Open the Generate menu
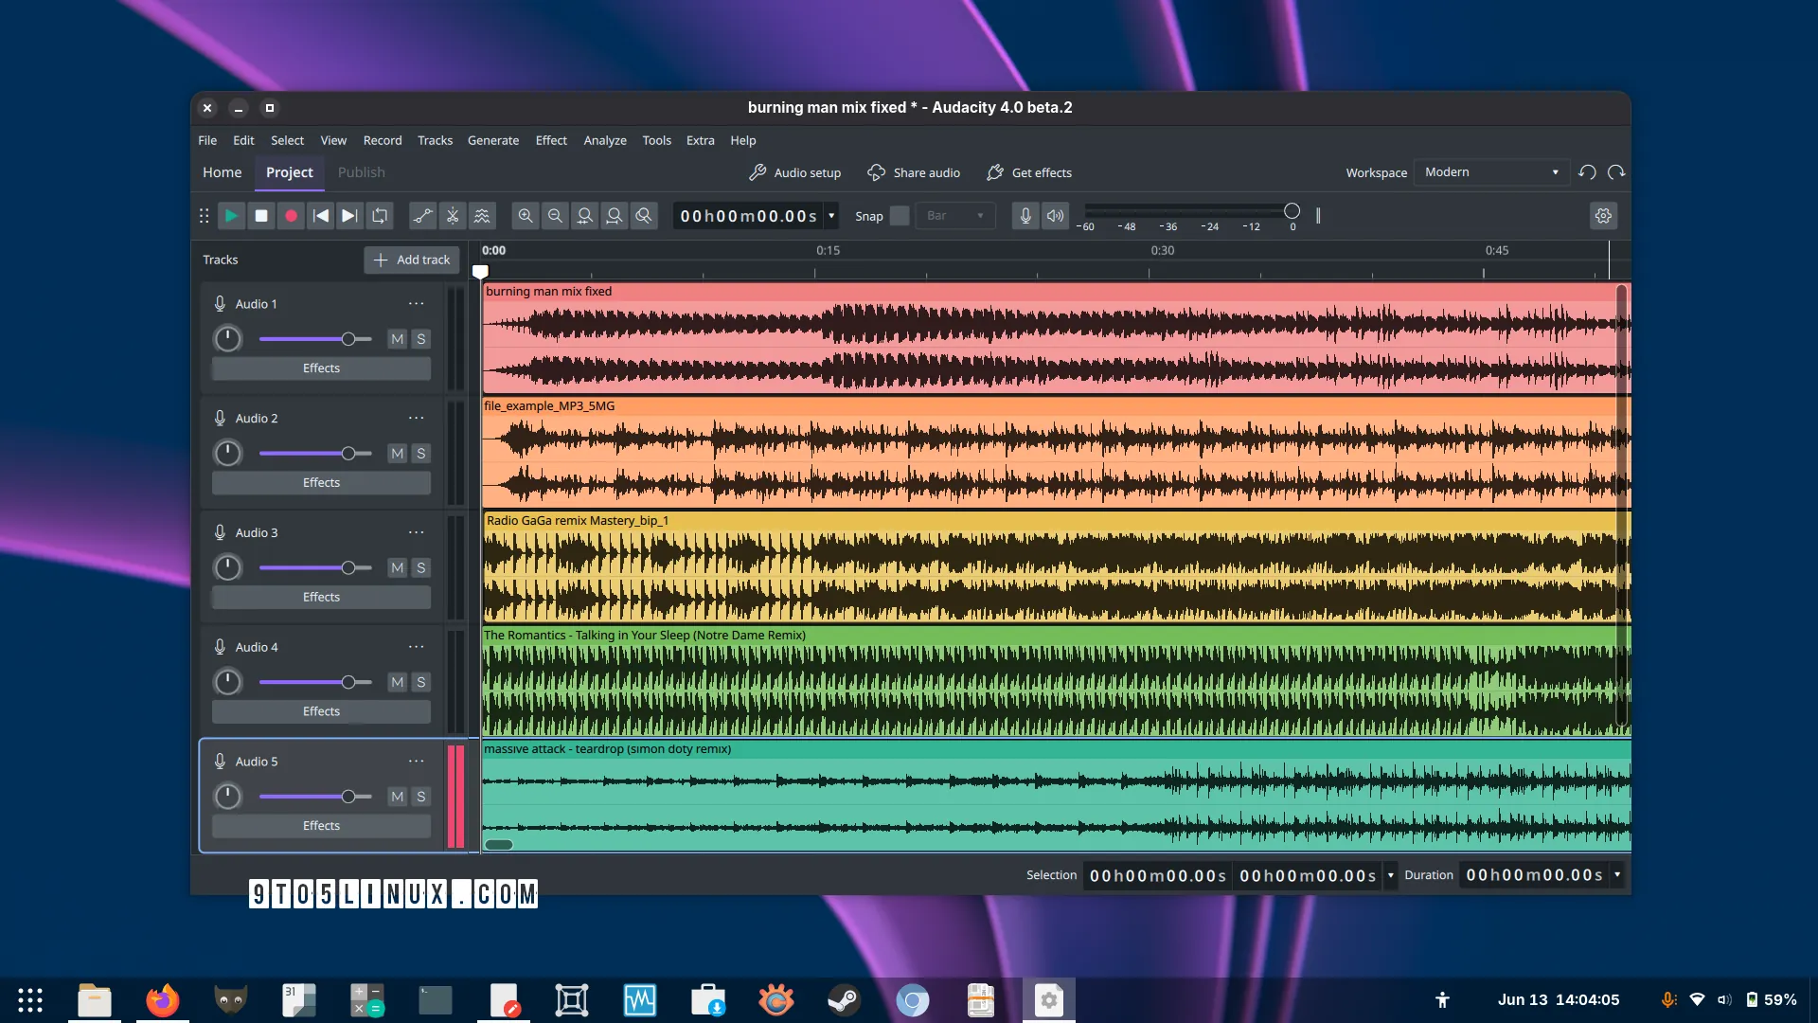The image size is (1818, 1023). pyautogui.click(x=493, y=140)
